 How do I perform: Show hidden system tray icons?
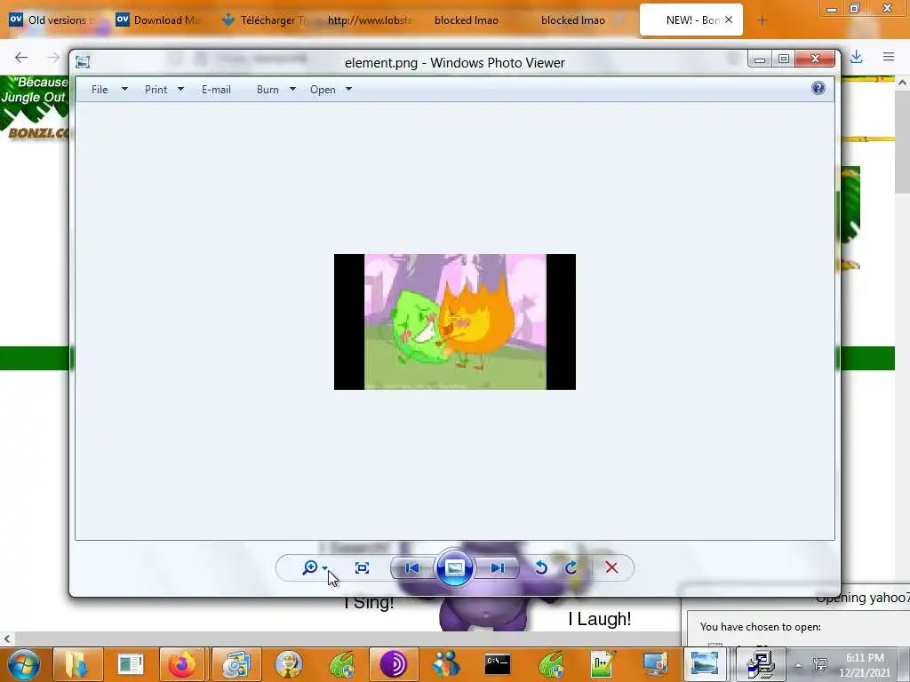tap(799, 665)
